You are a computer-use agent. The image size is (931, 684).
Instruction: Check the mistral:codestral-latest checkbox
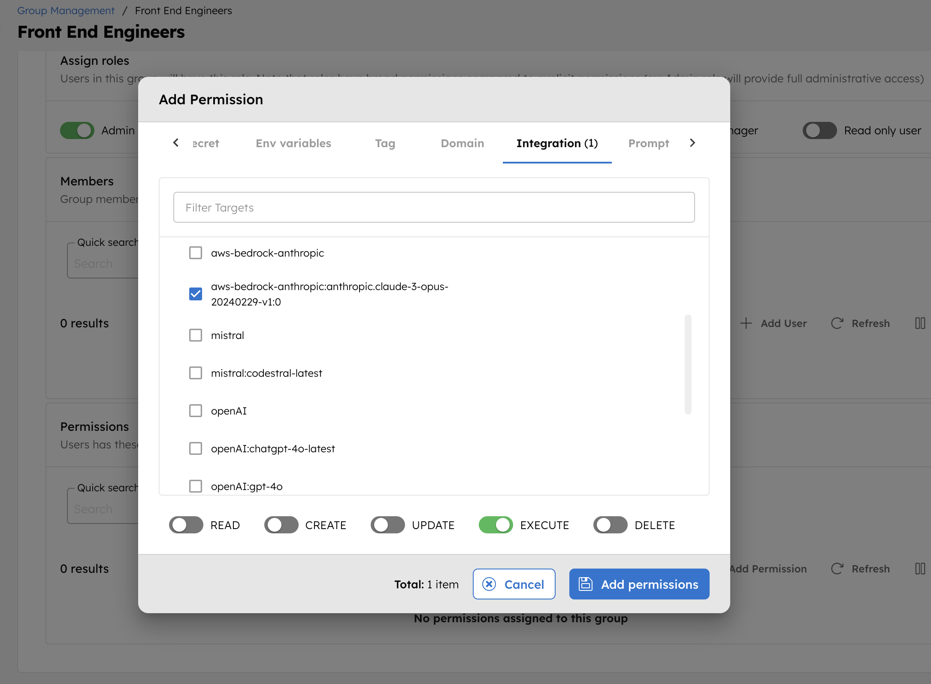click(x=196, y=373)
